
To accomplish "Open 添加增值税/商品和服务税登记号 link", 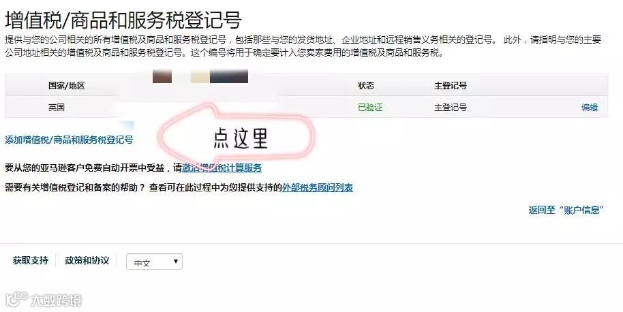I will click(x=69, y=140).
